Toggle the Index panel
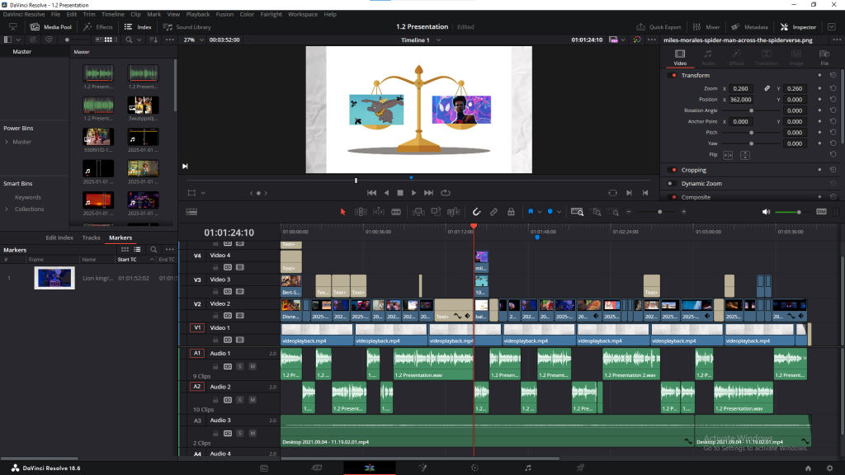 (138, 27)
